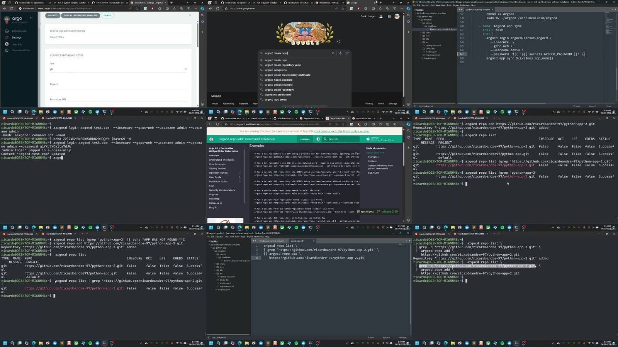Collapse the Argo CD sidebar with arrow

point(31,18)
